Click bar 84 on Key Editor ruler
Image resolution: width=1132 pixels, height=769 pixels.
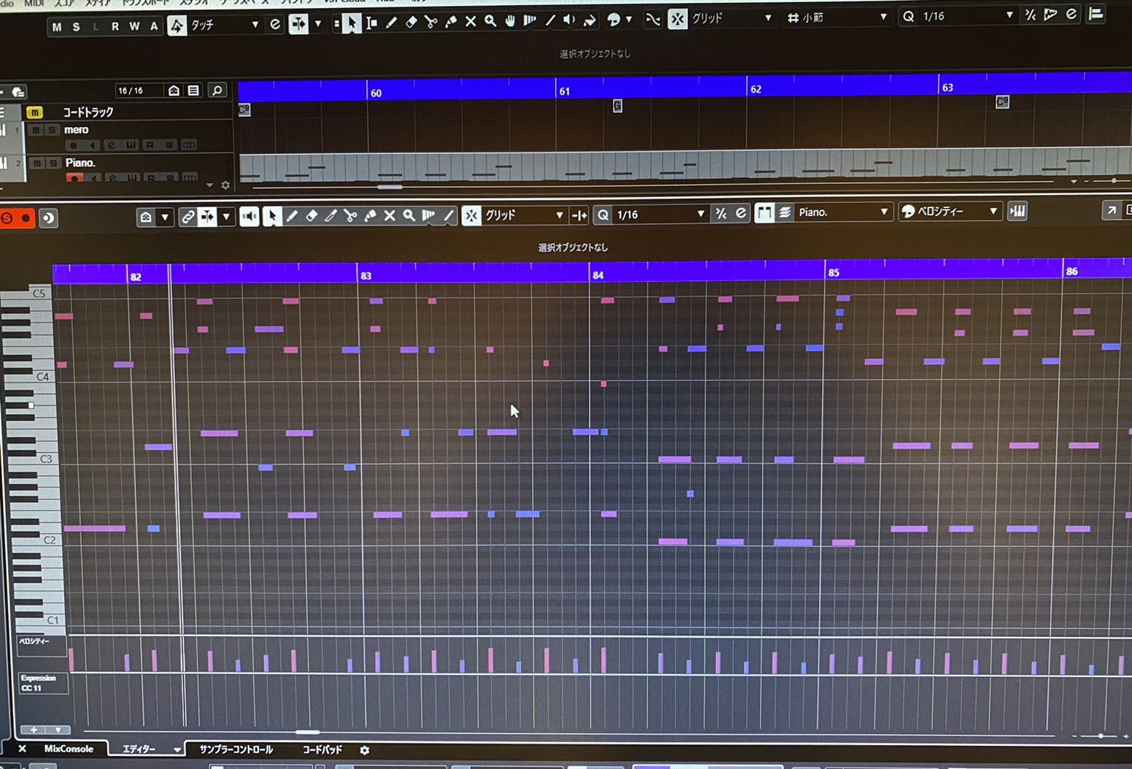click(597, 275)
